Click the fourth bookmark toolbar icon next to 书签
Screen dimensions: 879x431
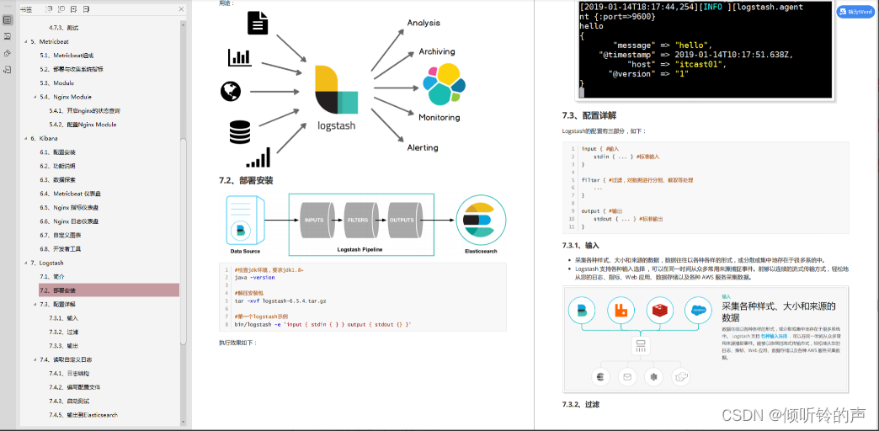pos(86,9)
